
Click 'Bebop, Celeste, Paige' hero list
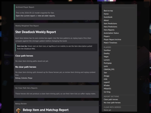click(x=24, y=78)
